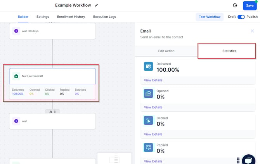The height and width of the screenshot is (164, 260).
Task: Click the Test Workflow button
Action: click(x=210, y=17)
